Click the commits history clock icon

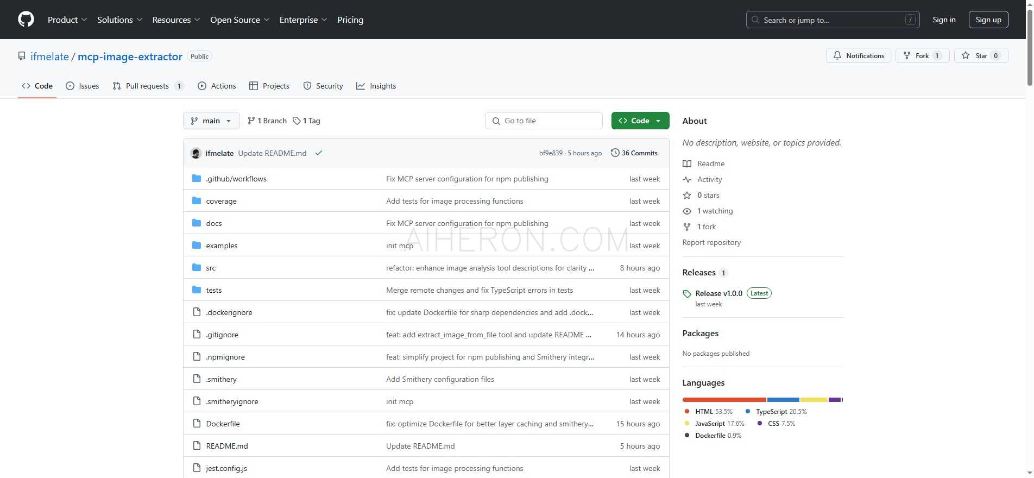[x=615, y=153]
